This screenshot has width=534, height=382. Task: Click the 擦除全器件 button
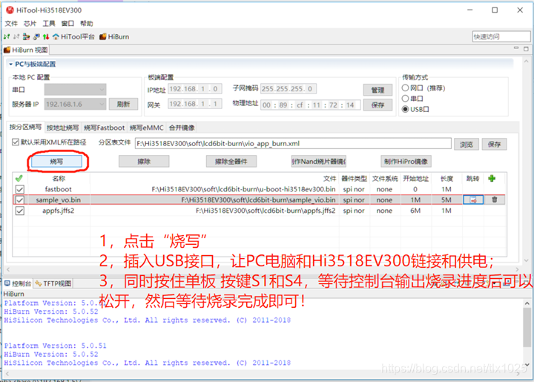(x=231, y=162)
